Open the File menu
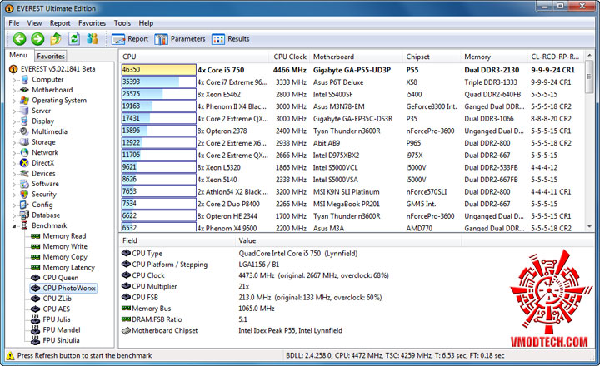Image resolution: width=600 pixels, height=366 pixels. (x=14, y=23)
